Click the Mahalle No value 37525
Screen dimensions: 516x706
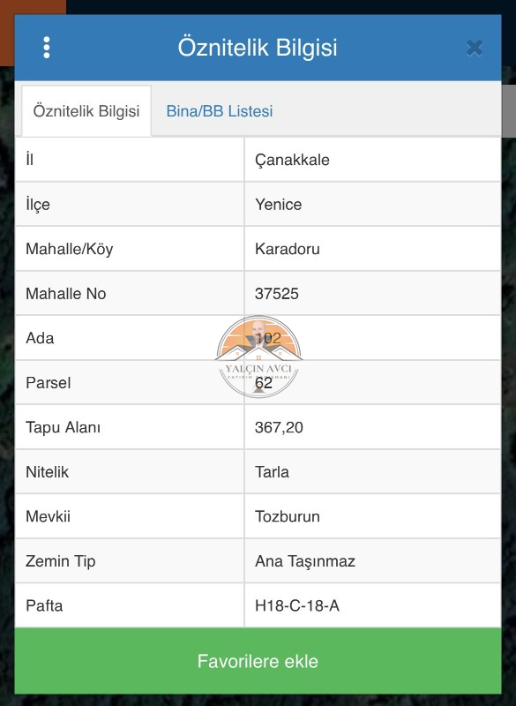coord(277,294)
